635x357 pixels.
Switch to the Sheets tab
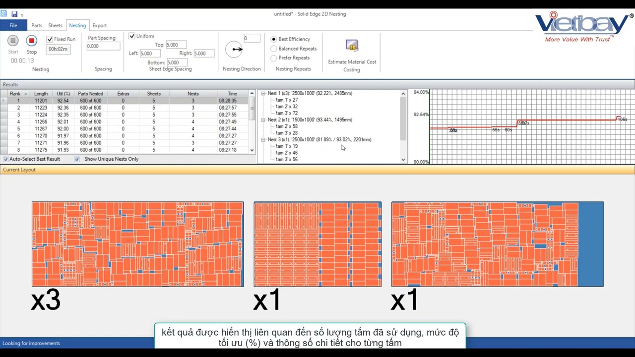click(x=55, y=25)
